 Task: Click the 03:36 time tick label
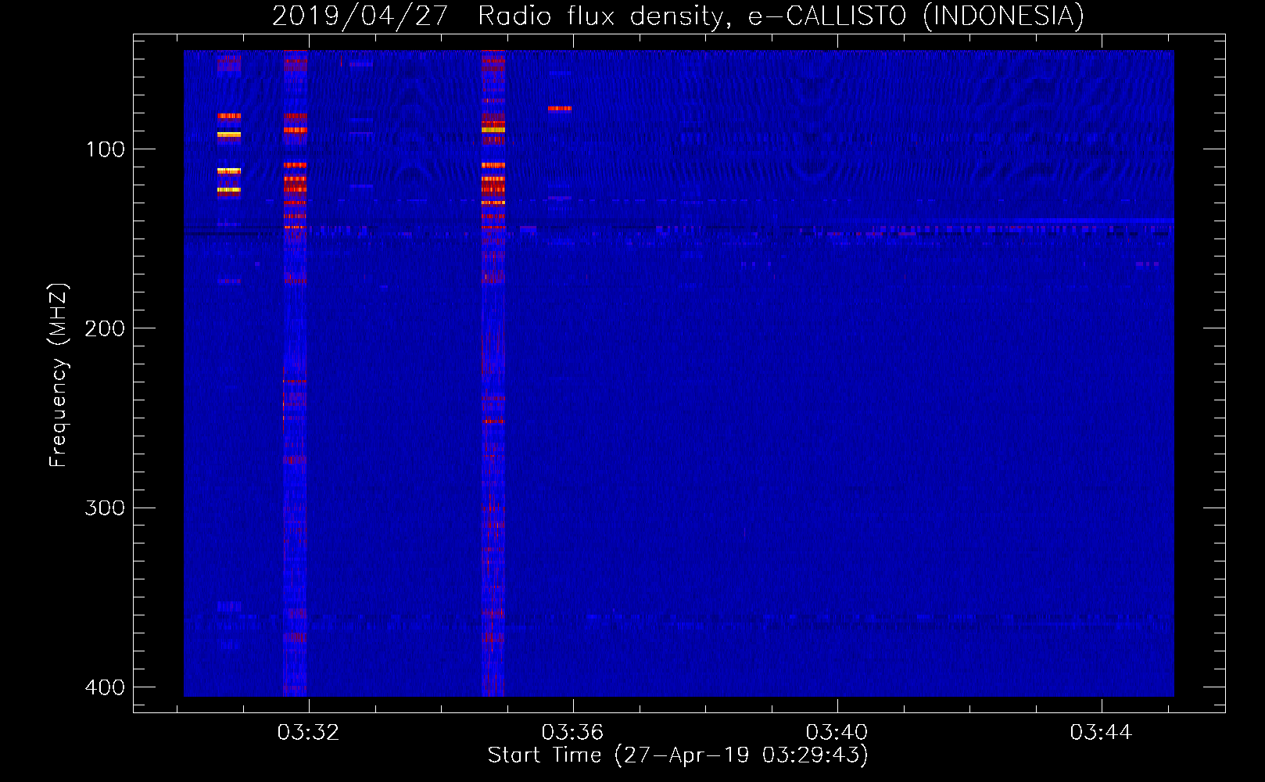[572, 733]
